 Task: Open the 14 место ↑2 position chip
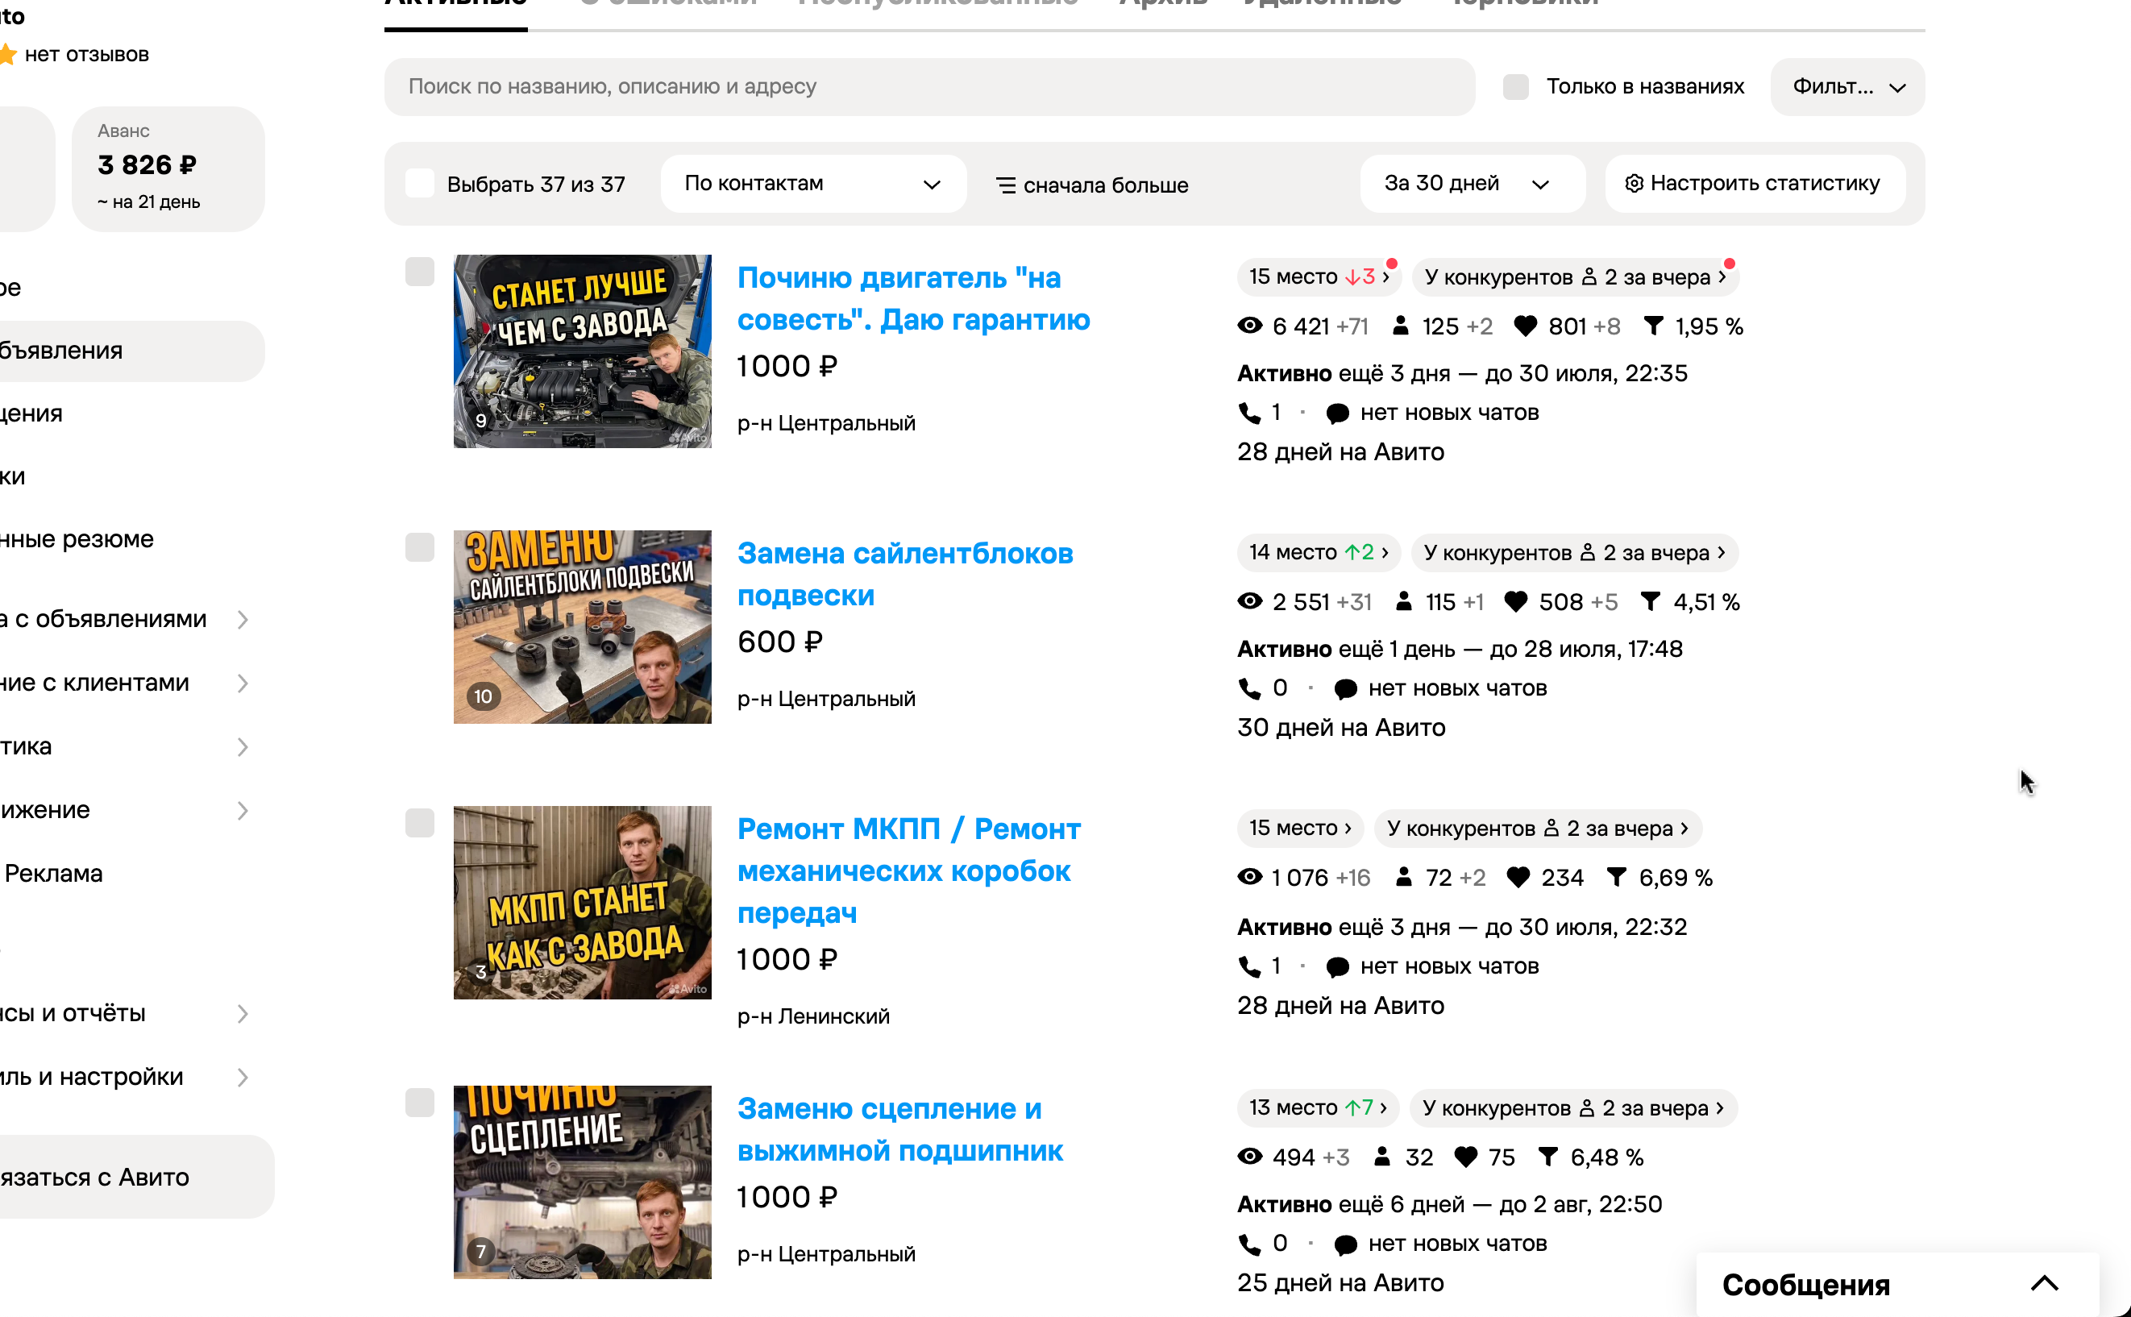tap(1319, 552)
